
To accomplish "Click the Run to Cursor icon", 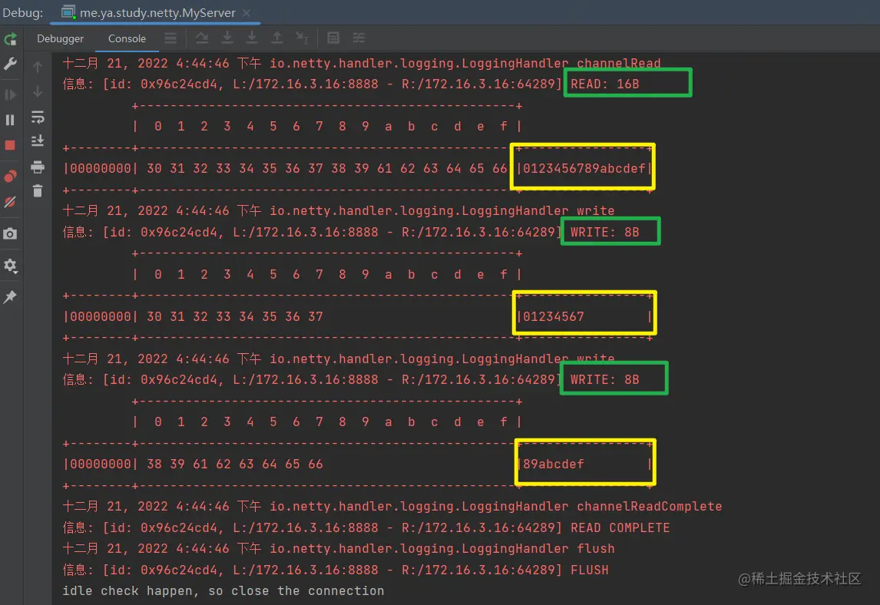I will (302, 38).
